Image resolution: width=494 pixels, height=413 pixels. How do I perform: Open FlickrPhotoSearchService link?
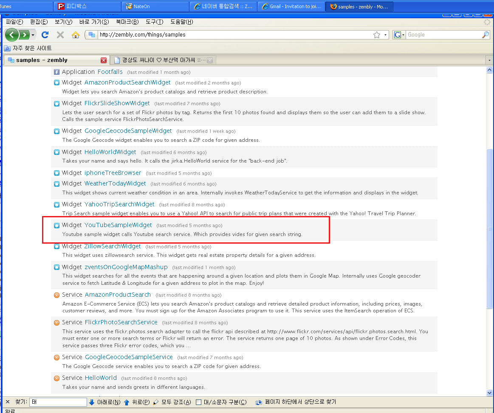pyautogui.click(x=121, y=322)
